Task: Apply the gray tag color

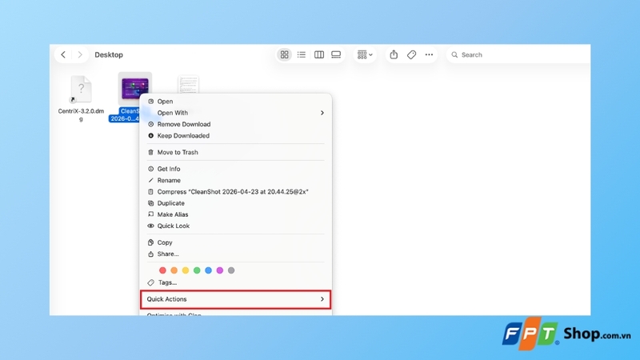Action: [231, 270]
